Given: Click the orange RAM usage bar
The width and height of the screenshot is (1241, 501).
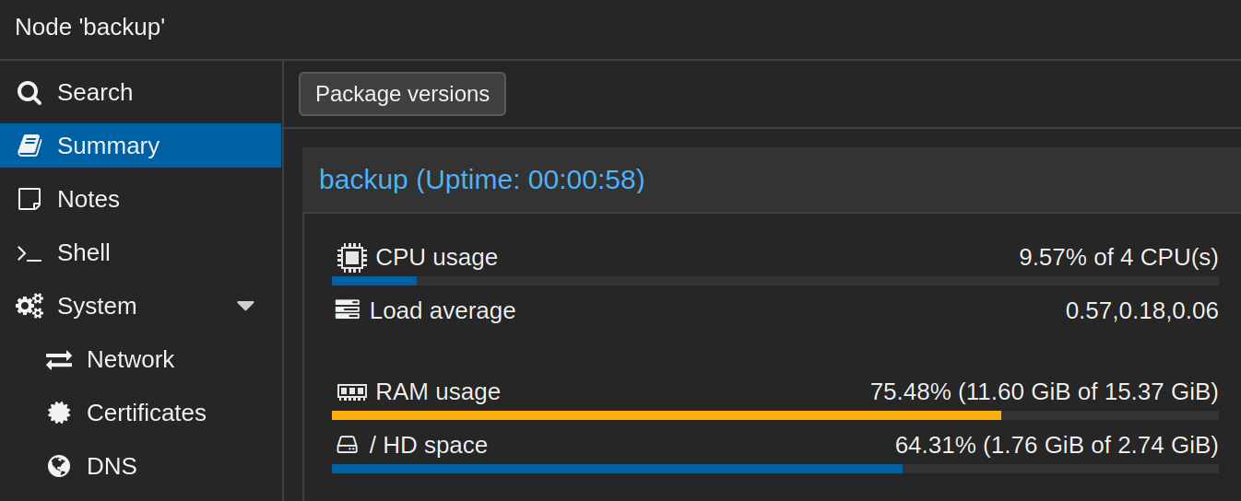Looking at the screenshot, I should click(x=666, y=415).
